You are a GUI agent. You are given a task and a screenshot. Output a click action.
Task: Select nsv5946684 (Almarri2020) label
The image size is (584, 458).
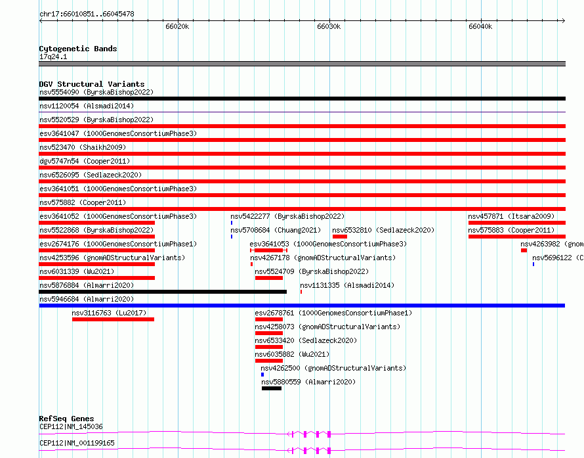pyautogui.click(x=87, y=299)
